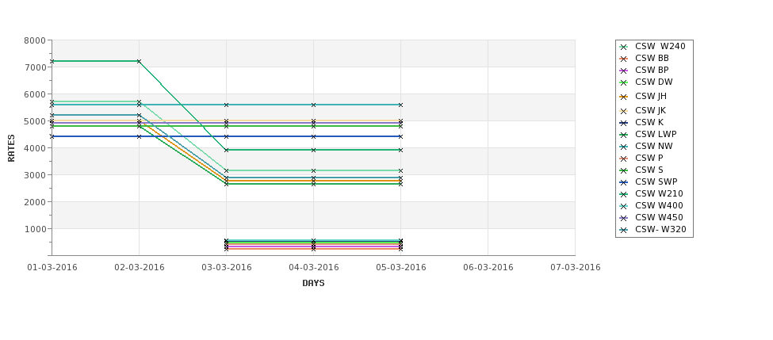Click the CSW SWP legend marker icon
The height and width of the screenshot is (340, 773).
[624, 182]
